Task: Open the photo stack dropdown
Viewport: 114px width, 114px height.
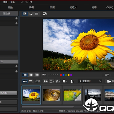Action: 65,81
